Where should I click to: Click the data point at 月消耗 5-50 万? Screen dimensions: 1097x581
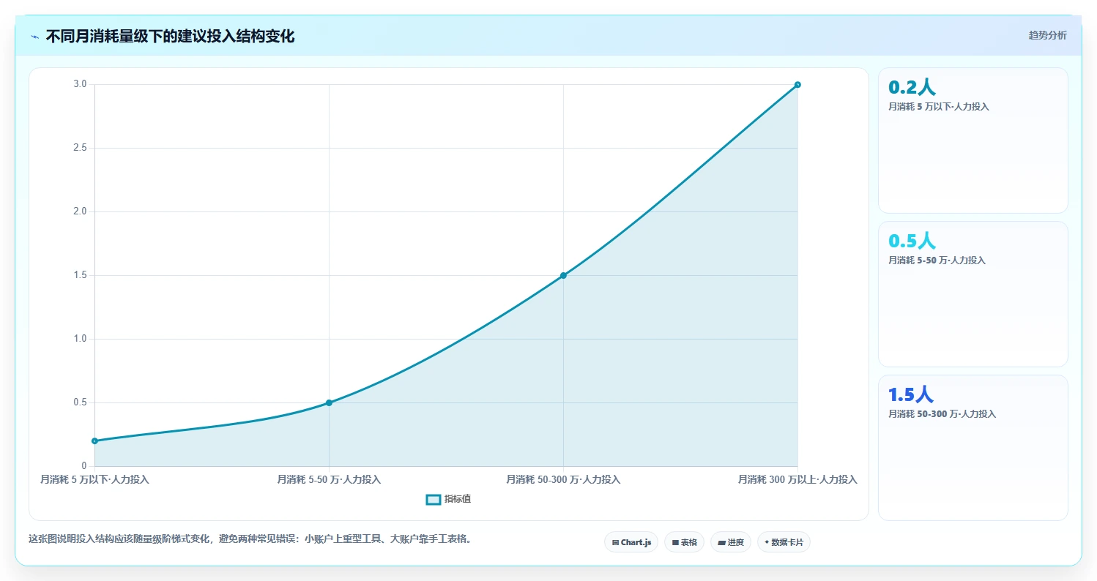point(329,402)
